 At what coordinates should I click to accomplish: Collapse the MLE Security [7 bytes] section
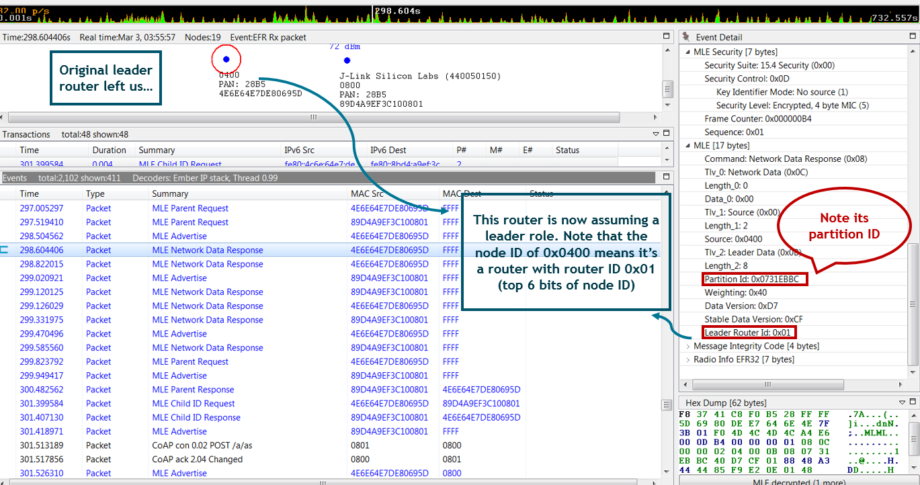tap(687, 52)
